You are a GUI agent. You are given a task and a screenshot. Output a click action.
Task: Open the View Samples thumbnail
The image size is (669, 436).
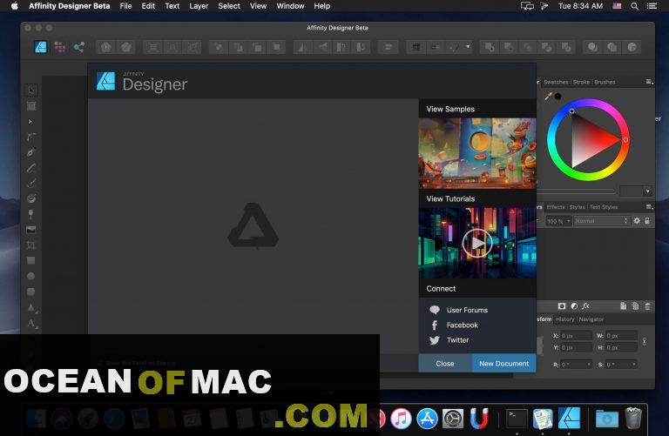477,153
